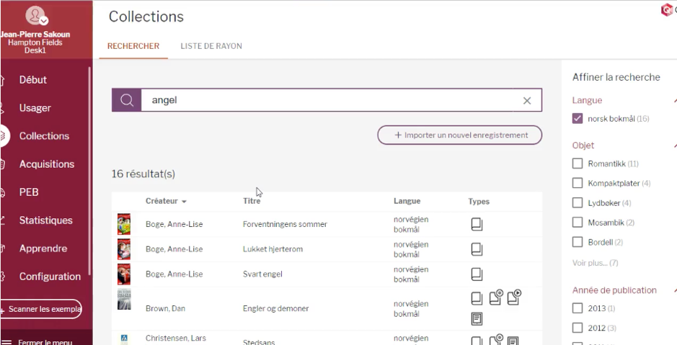Sort results using the Créateur column arrow
Screen dimensions: 677x345
(184, 202)
